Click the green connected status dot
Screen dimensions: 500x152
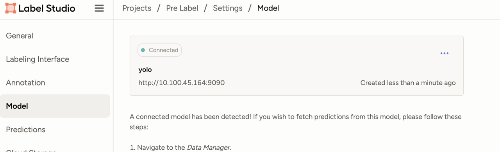point(143,50)
